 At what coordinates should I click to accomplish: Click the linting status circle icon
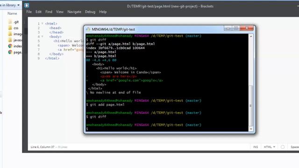click(x=283, y=147)
